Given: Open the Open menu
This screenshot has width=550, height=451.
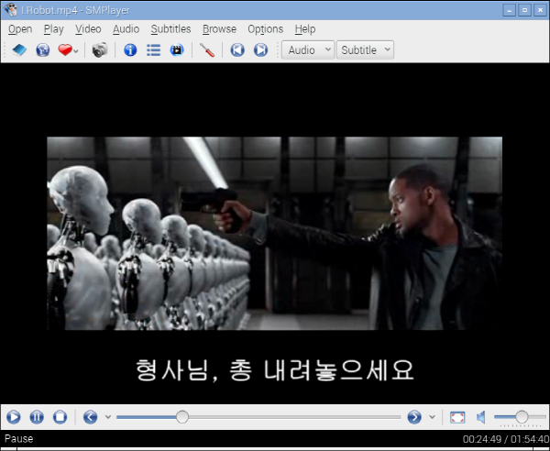Looking at the screenshot, I should coord(20,29).
